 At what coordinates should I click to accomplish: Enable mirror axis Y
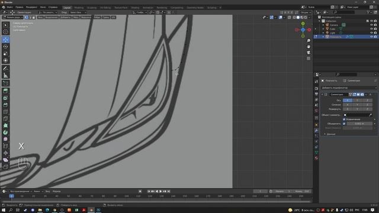pyautogui.click(x=358, y=100)
